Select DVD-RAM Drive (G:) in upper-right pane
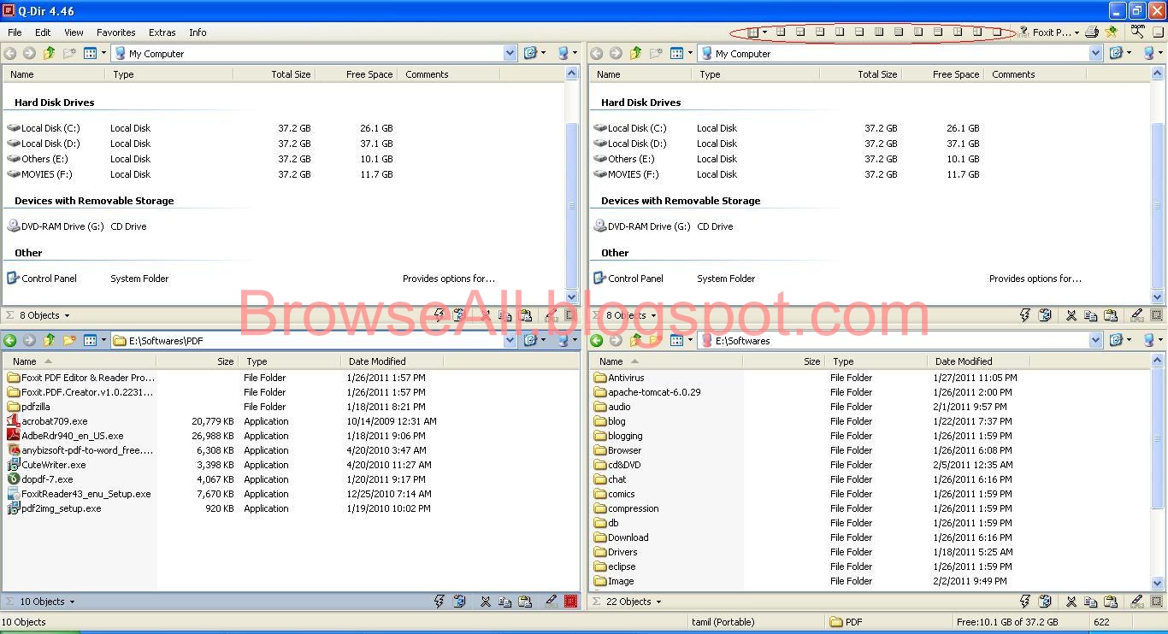1168x634 pixels. [642, 226]
